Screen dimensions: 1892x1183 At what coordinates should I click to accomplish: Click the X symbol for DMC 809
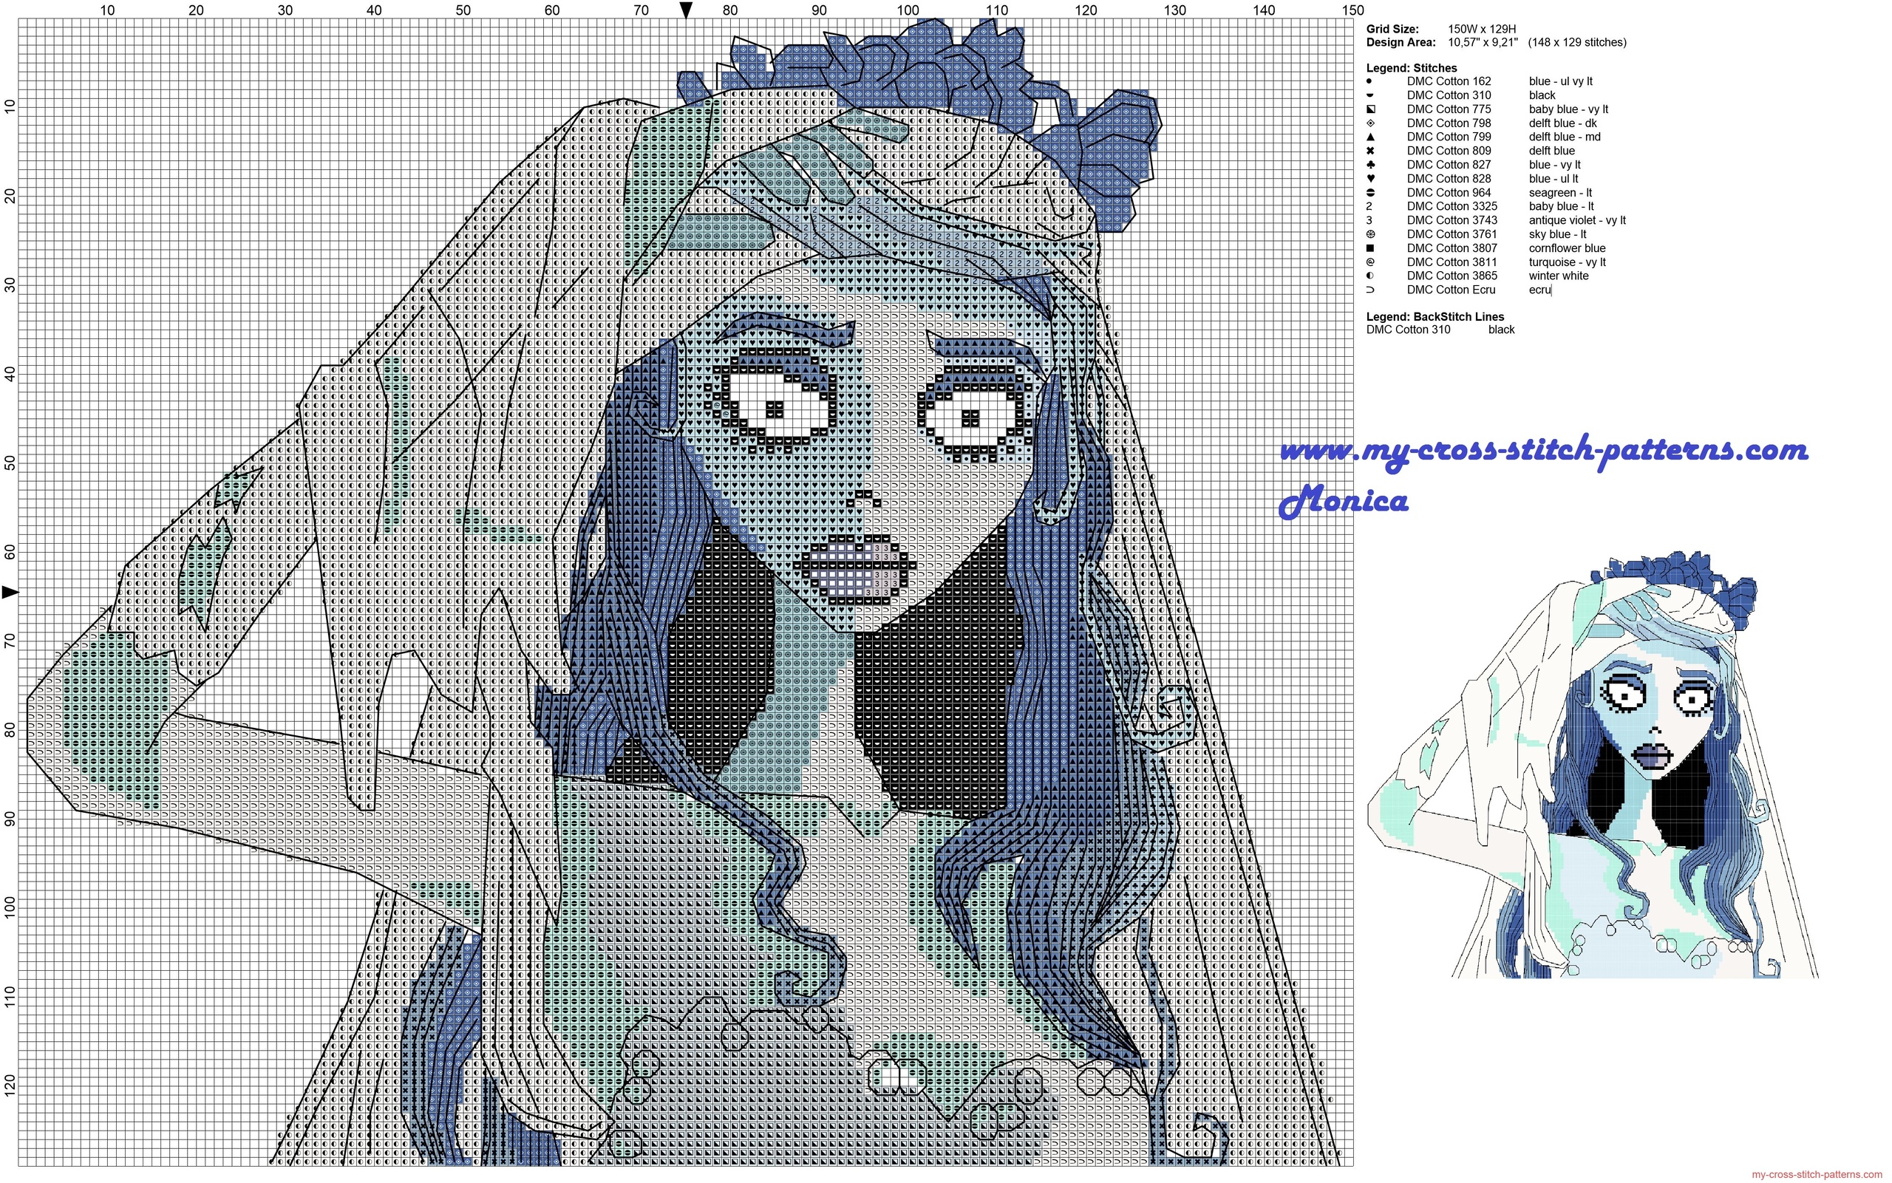tap(1370, 151)
